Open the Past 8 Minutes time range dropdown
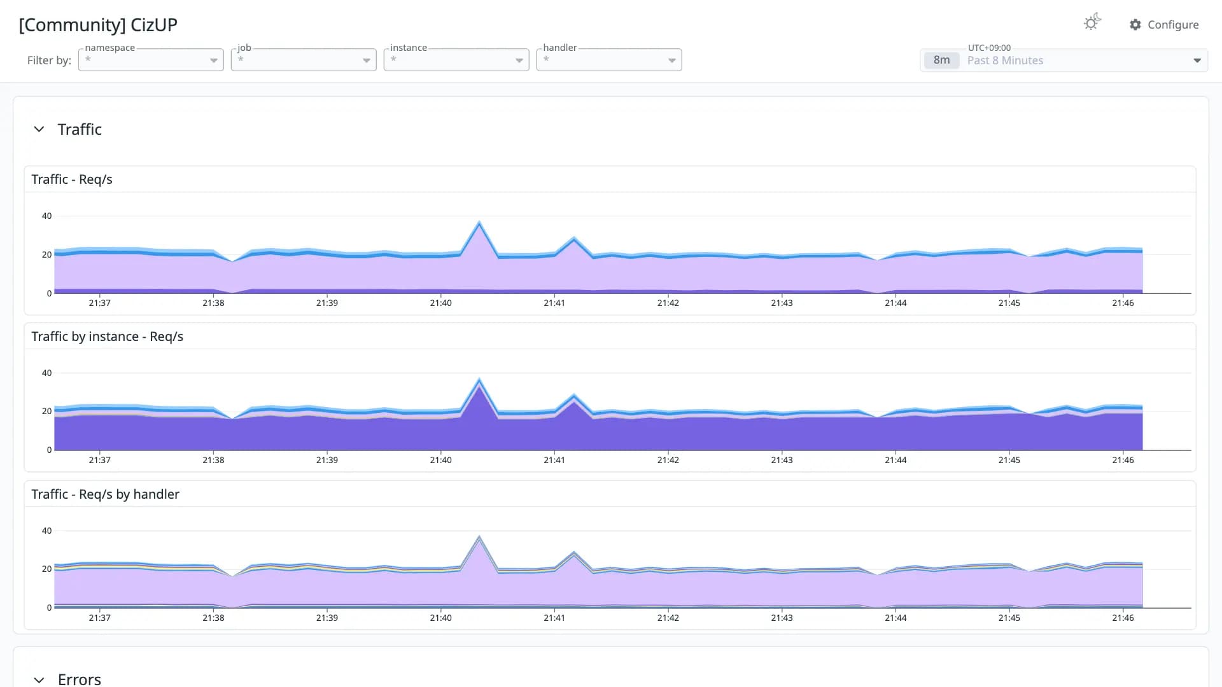This screenshot has width=1222, height=687. pos(1064,60)
